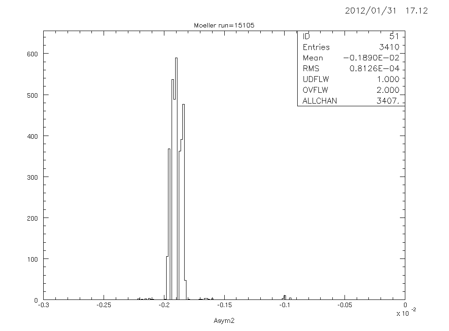
Task: Click the x-axis label 'Asym2'
Action: (224, 321)
